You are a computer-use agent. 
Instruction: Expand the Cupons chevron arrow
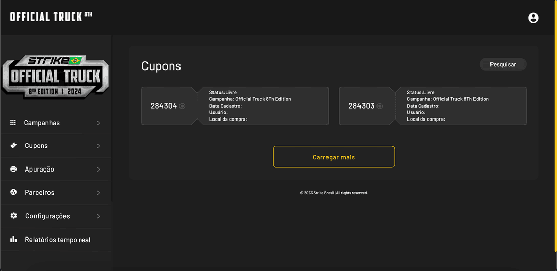tap(99, 146)
